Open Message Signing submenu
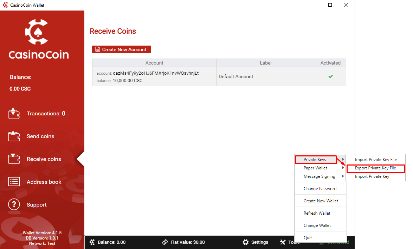This screenshot has height=249, width=413. (x=320, y=176)
